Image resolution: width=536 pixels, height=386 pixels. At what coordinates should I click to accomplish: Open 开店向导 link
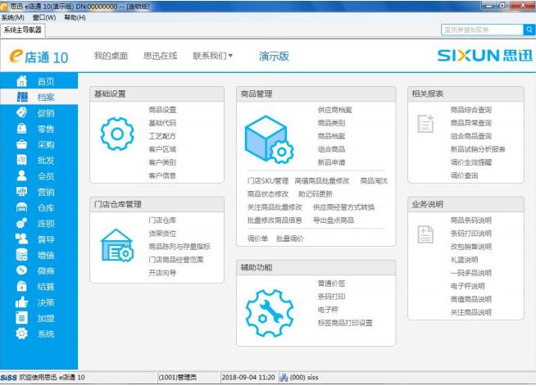pyautogui.click(x=162, y=273)
